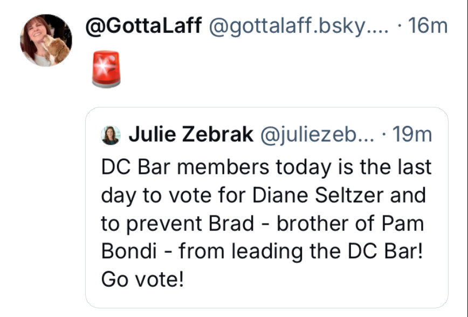The height and width of the screenshot is (317, 468).
Task: Select the 'Diane Seltzer' name text
Action: 318,195
